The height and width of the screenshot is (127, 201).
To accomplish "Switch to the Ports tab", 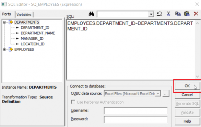I will [7, 14].
